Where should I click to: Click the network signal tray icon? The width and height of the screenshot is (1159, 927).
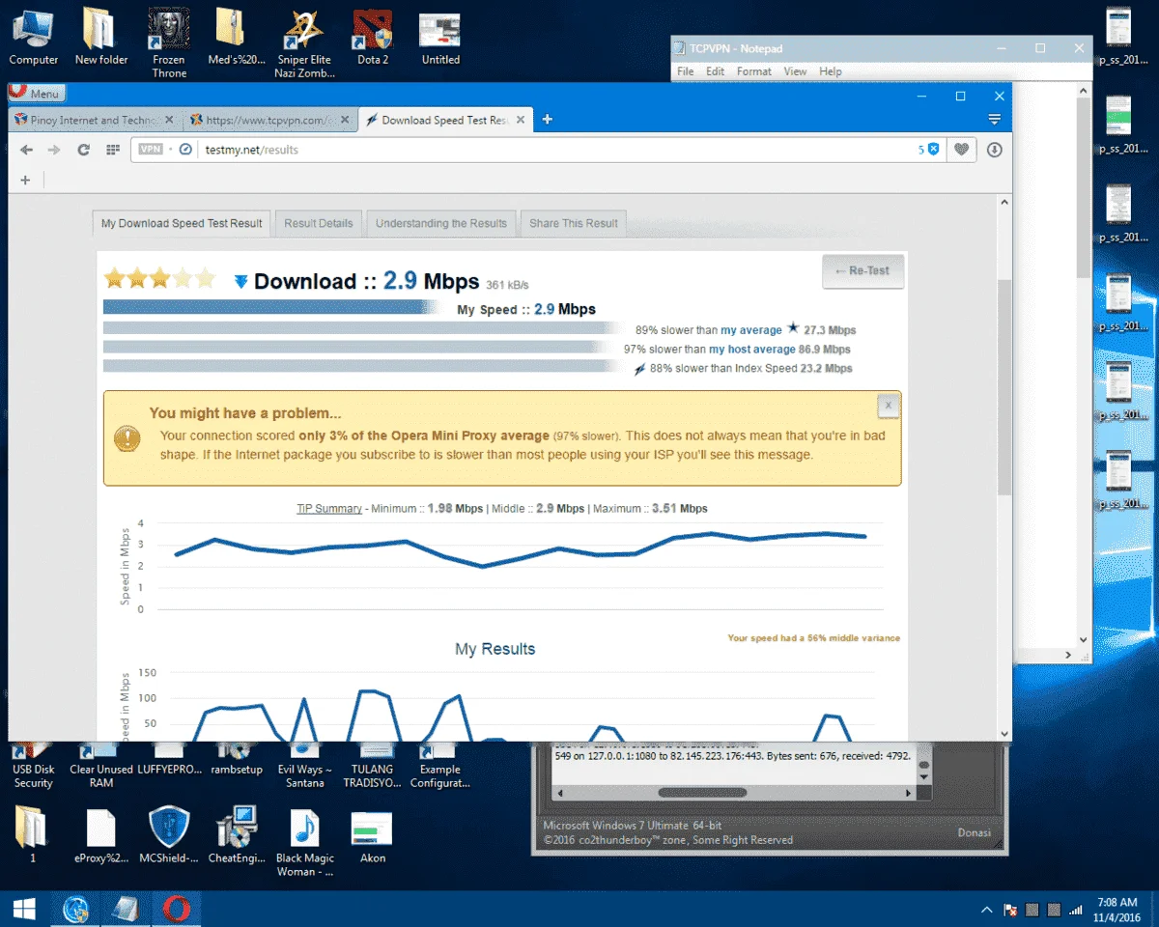point(1075,910)
